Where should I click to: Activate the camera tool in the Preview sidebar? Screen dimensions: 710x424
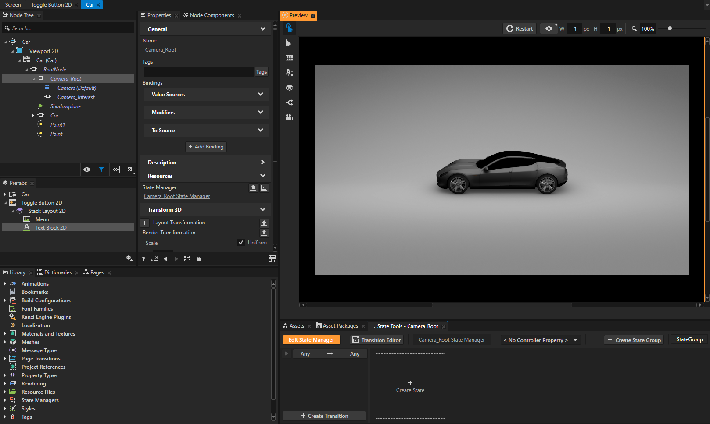coord(289,117)
